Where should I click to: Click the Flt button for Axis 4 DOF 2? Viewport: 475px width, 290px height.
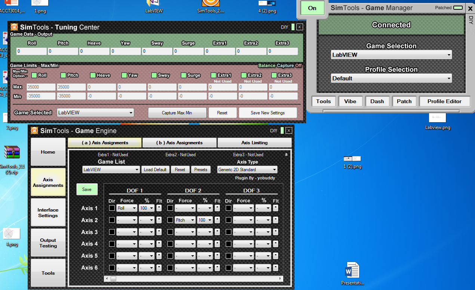tap(218, 244)
